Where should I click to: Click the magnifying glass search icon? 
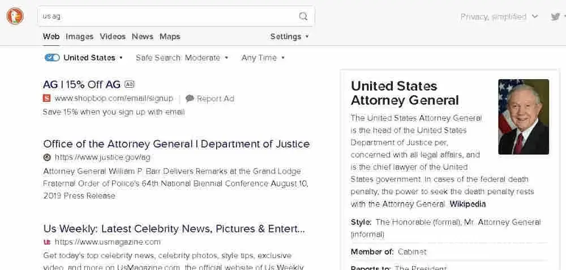pyautogui.click(x=303, y=16)
